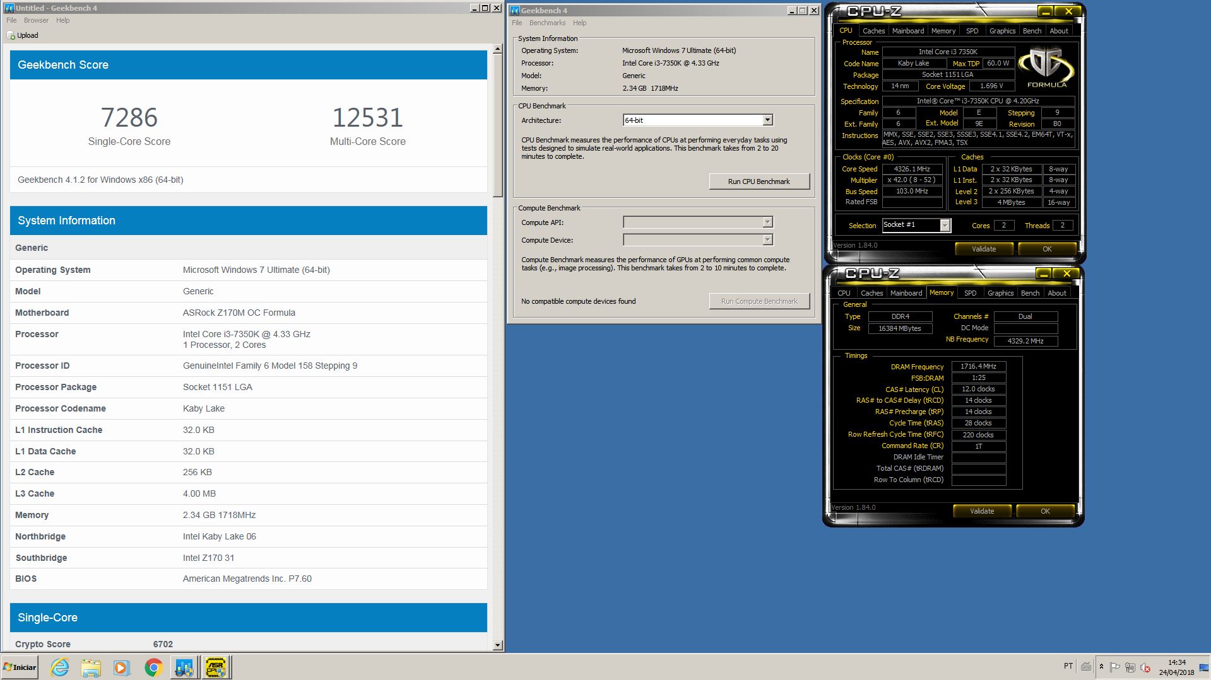1211x680 pixels.
Task: Click ASRock Z170M OC Formula motherboard text
Action: click(239, 313)
